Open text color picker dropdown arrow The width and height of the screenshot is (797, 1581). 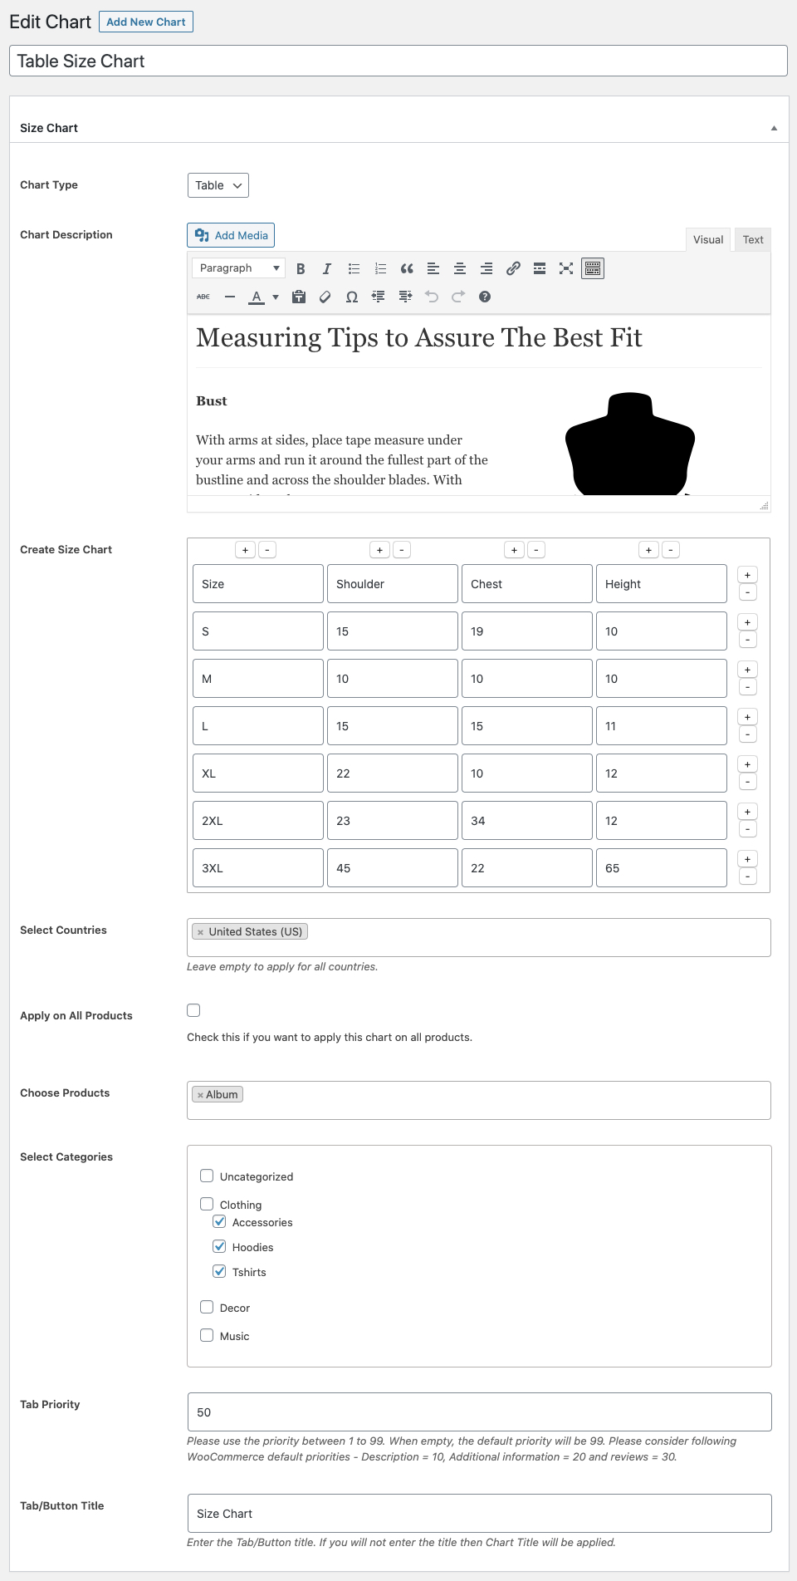tap(276, 297)
